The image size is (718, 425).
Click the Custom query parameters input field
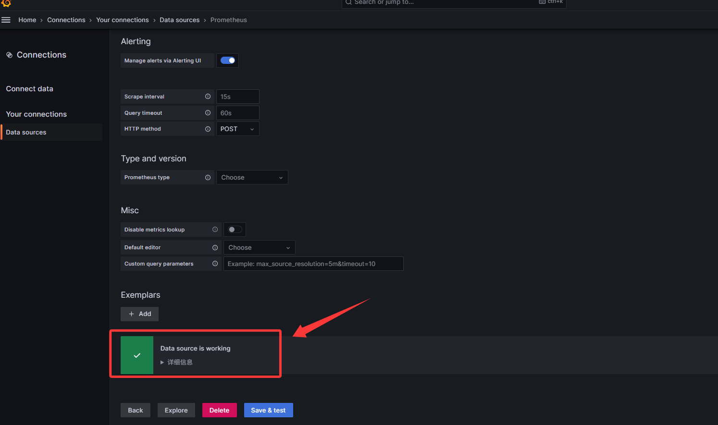tap(313, 264)
